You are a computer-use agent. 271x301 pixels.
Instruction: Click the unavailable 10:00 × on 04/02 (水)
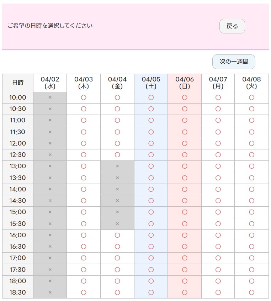[x=50, y=97]
